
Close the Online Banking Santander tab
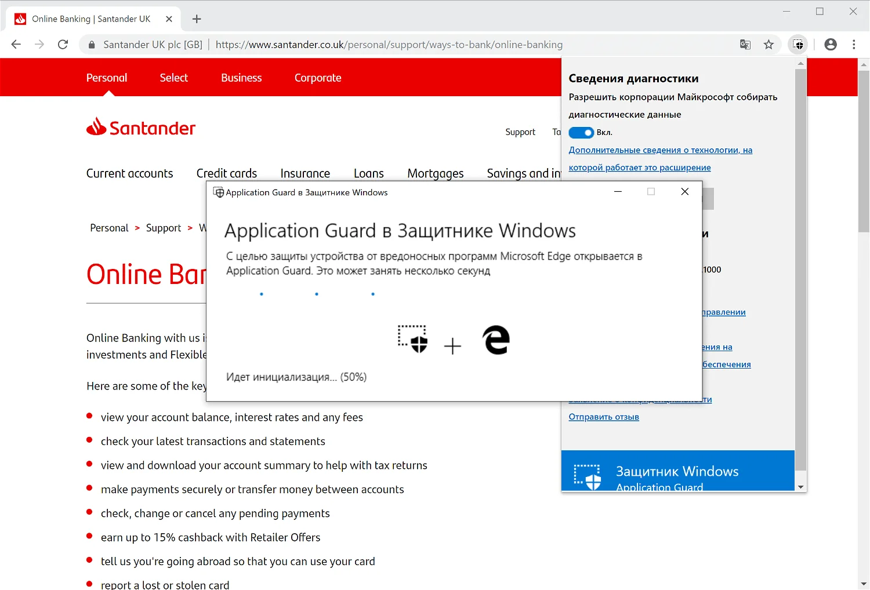(x=169, y=19)
